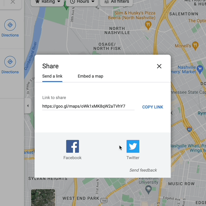Click the Monell's restaurant map pin
The width and height of the screenshot is (206, 206).
point(195,45)
